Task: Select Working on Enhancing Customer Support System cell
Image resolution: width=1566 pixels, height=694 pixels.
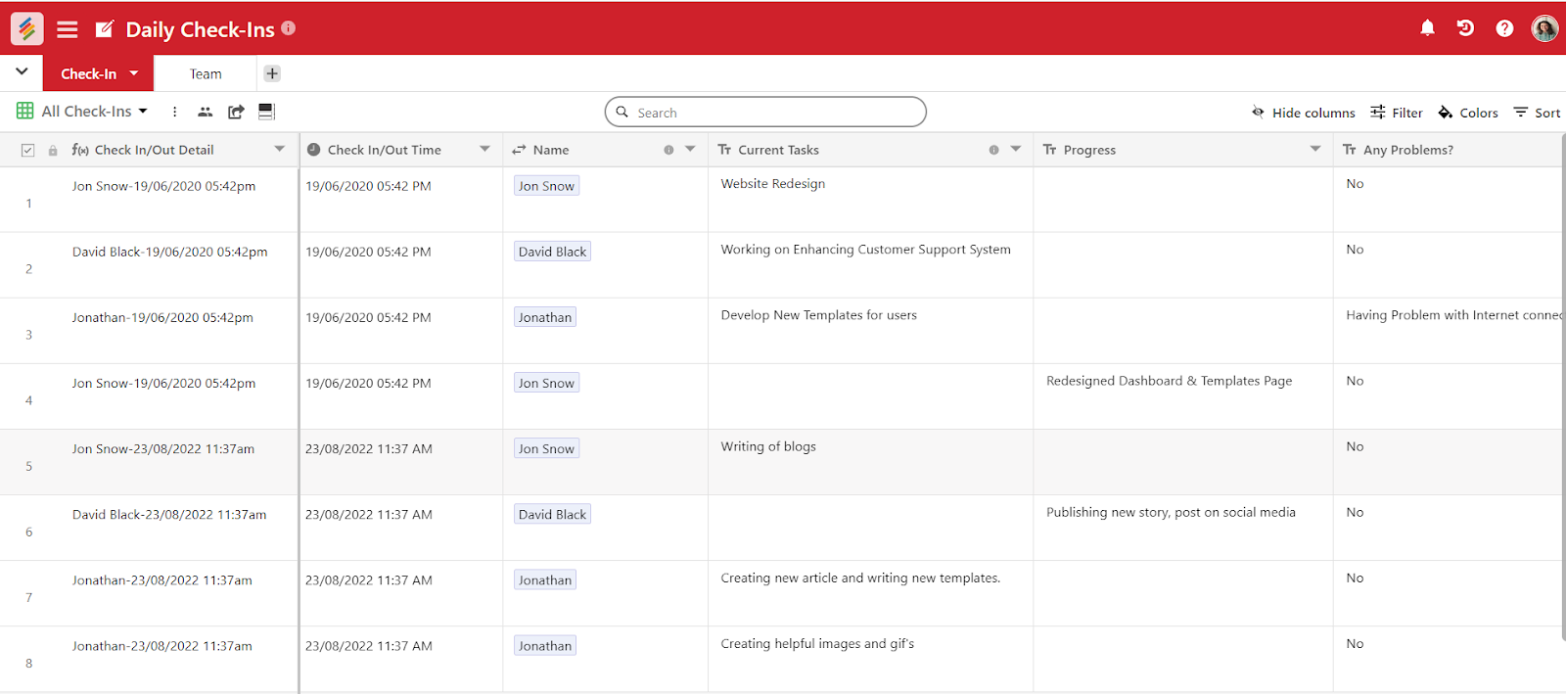Action: (x=870, y=265)
